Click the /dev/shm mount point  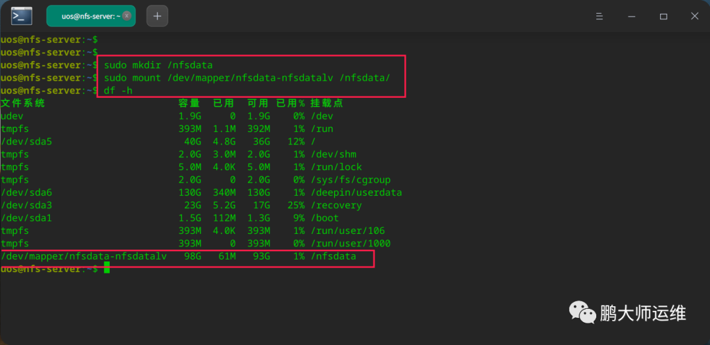click(333, 154)
